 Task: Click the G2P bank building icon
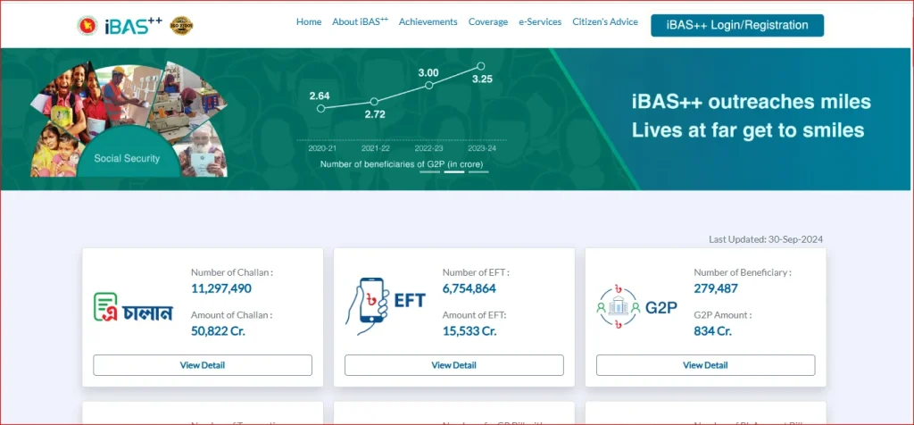coord(618,307)
